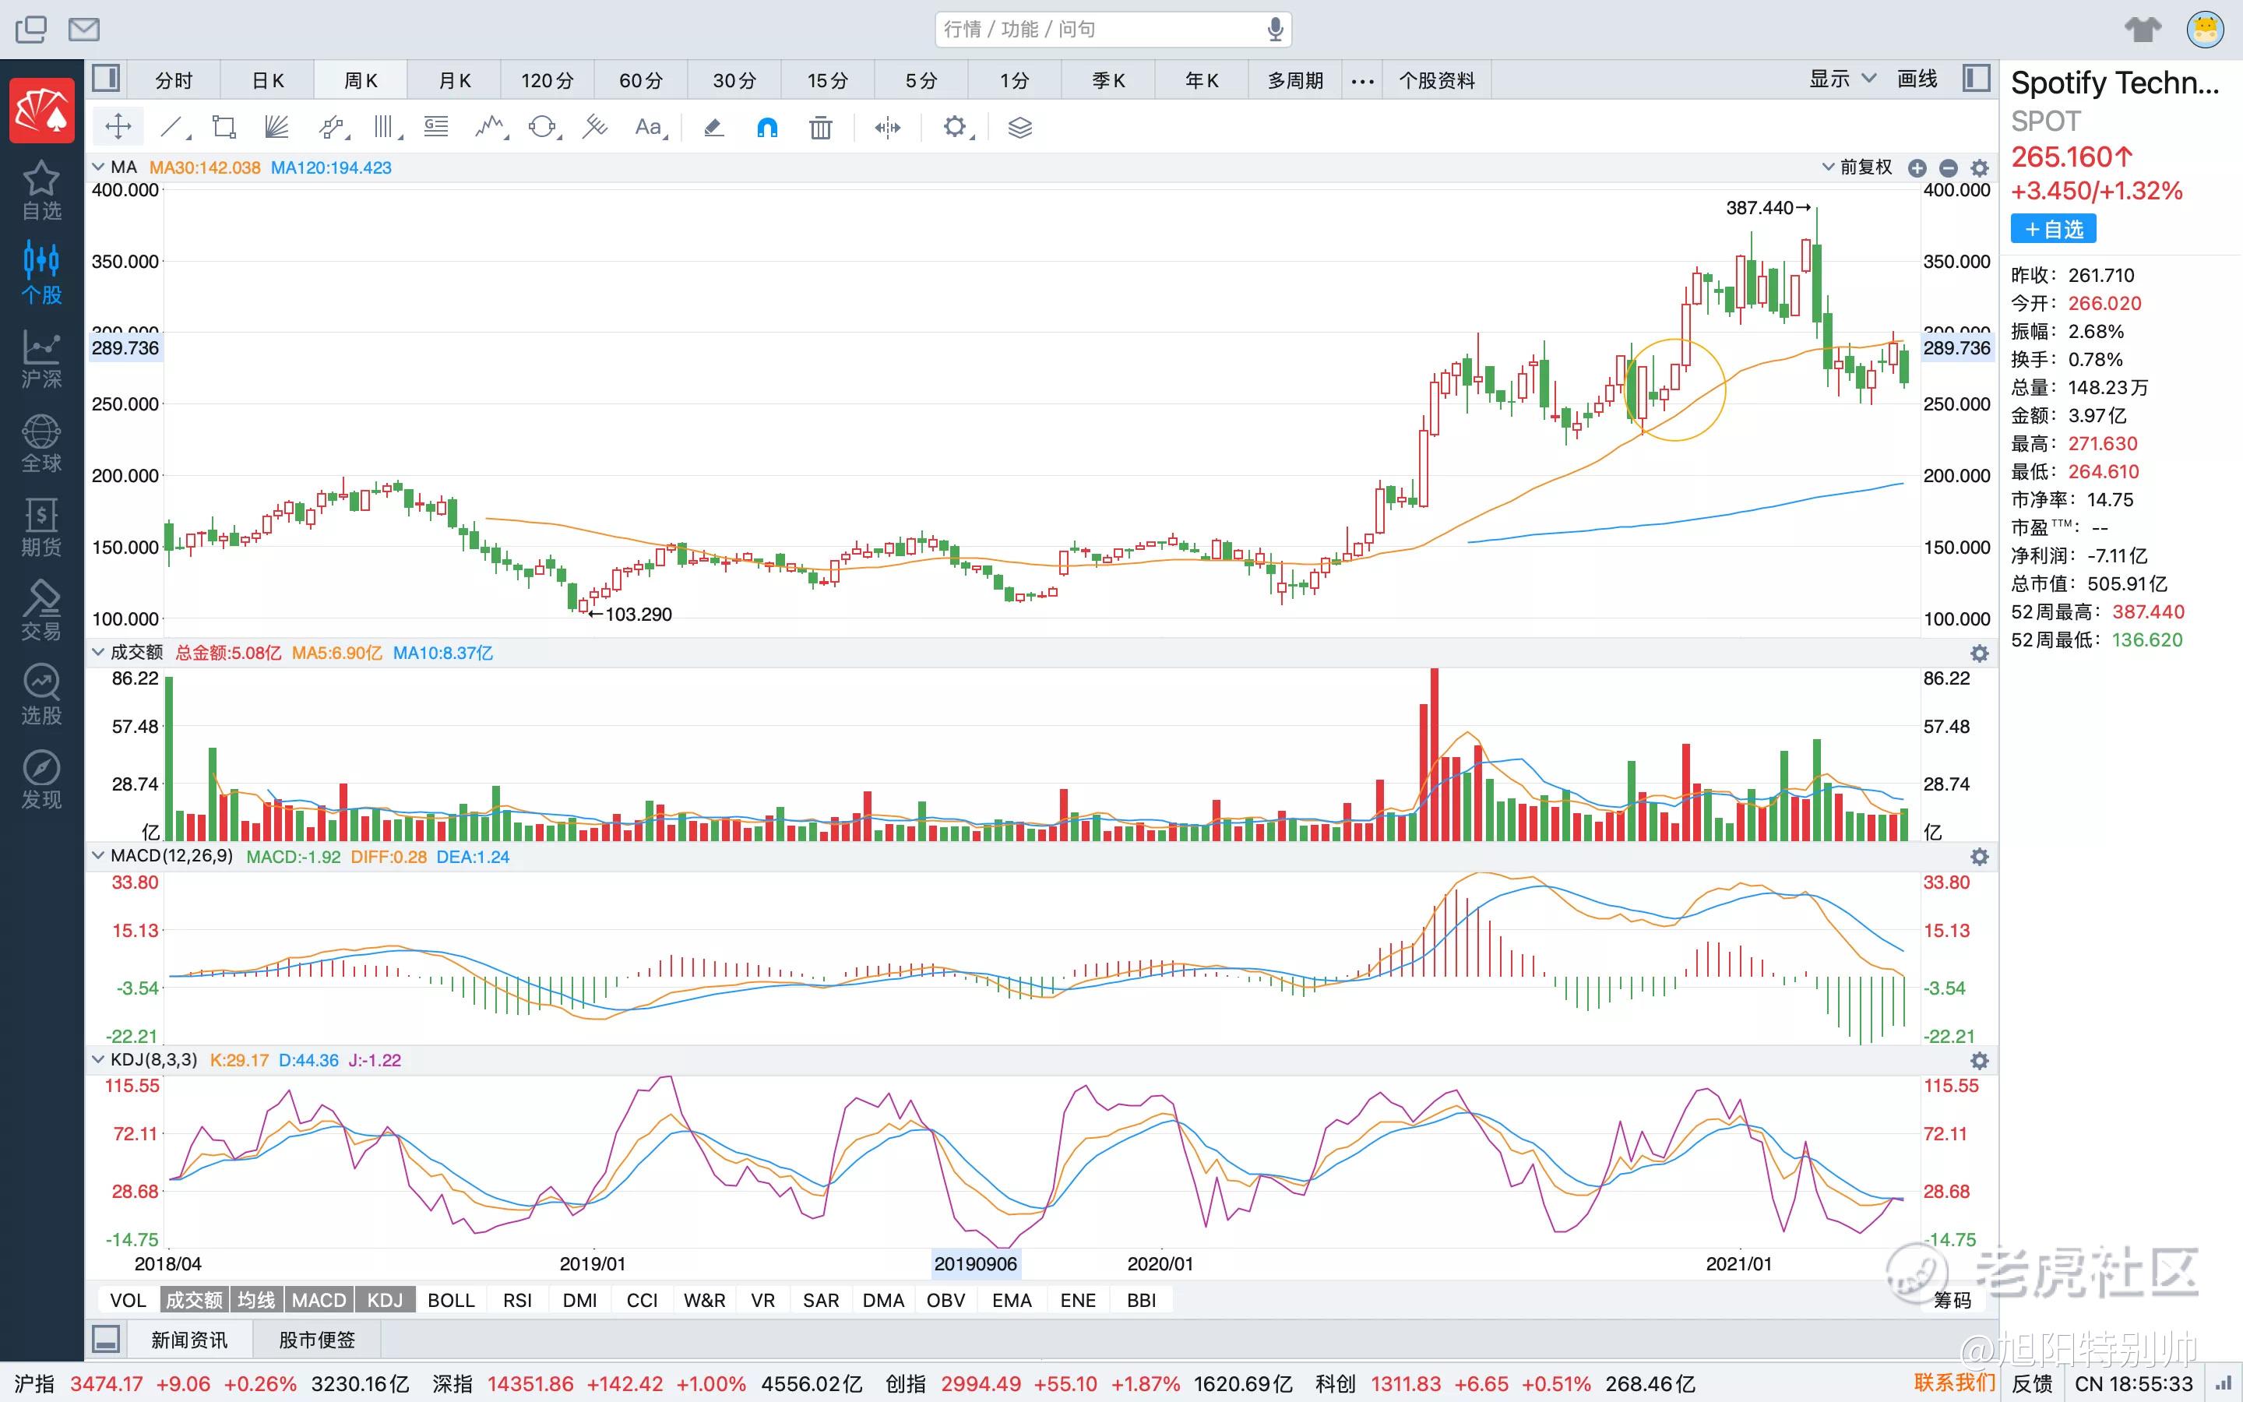Image resolution: width=2243 pixels, height=1402 pixels.
Task: Switch to 日K daily chart tab
Action: pyautogui.click(x=268, y=81)
